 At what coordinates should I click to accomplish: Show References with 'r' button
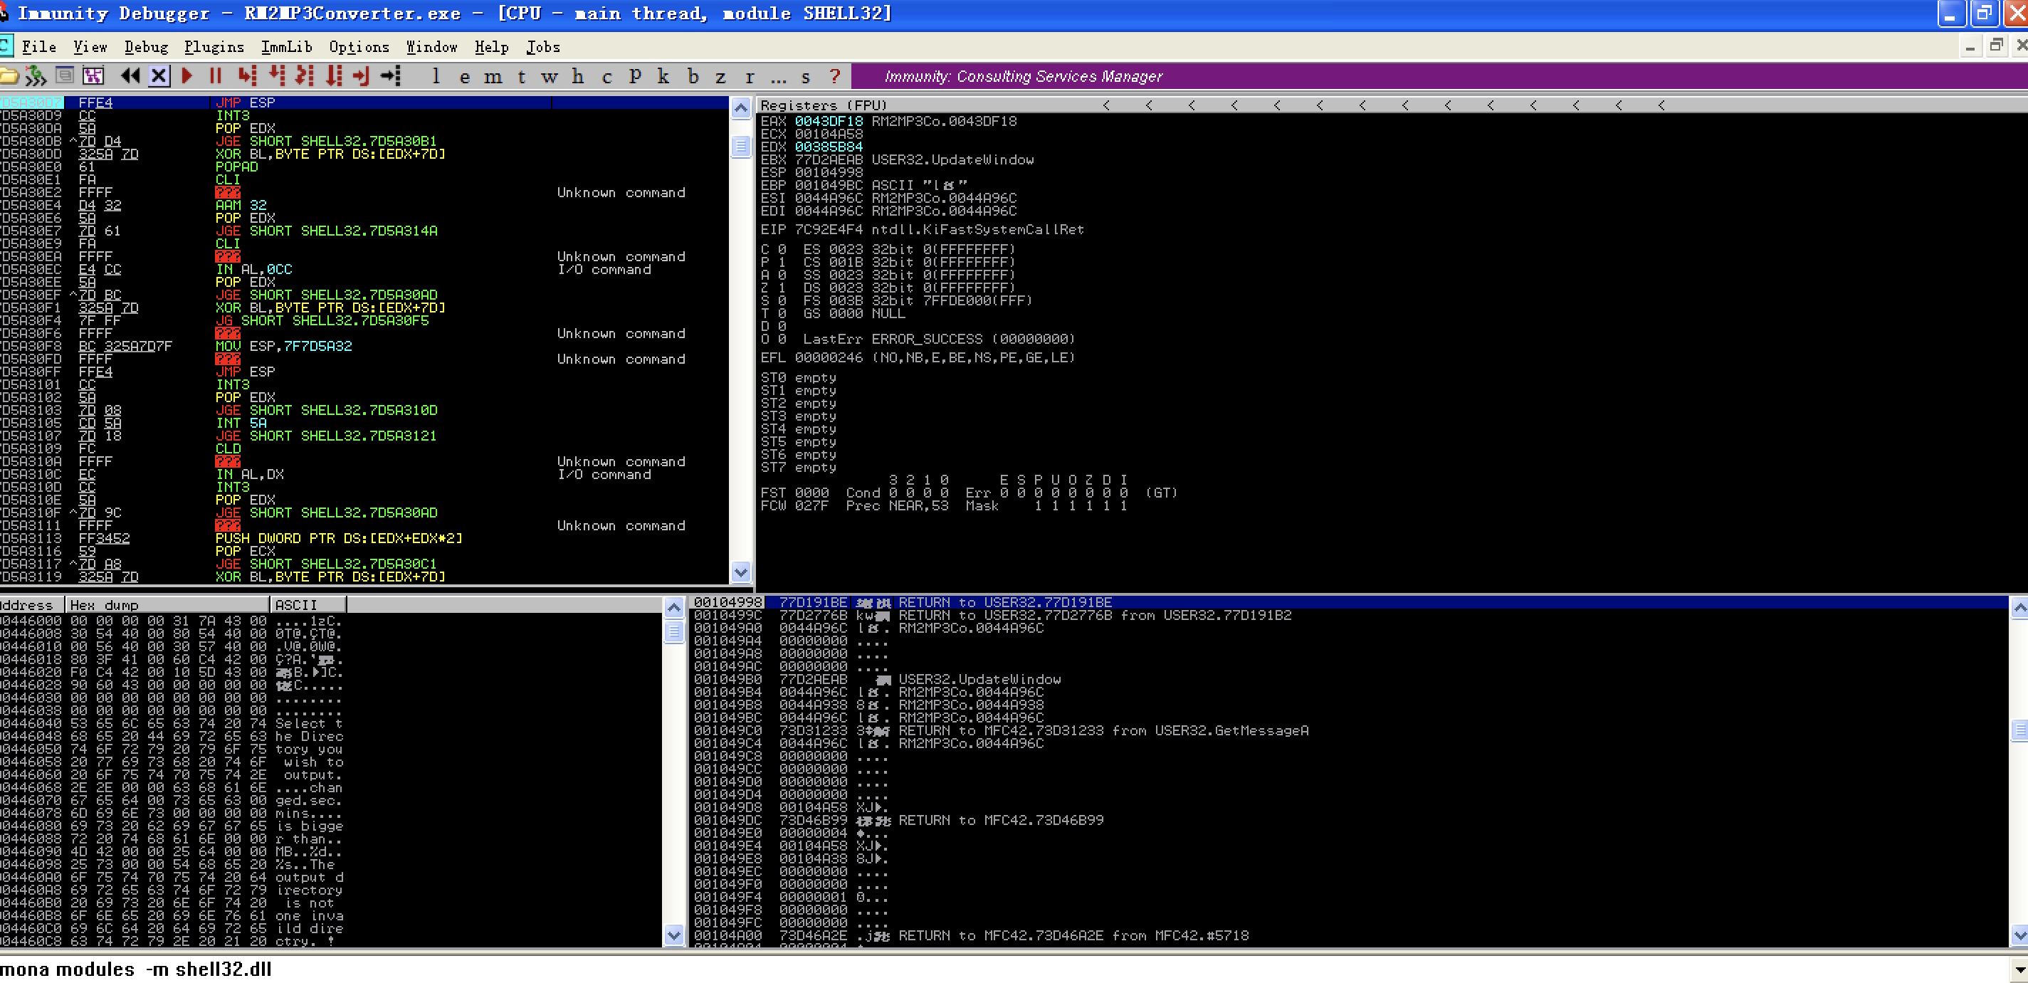[x=750, y=76]
